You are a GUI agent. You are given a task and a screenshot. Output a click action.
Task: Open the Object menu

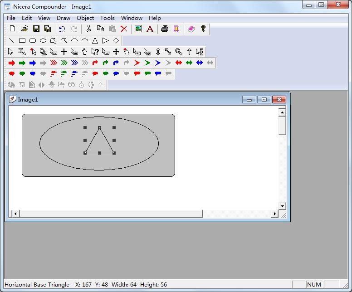tap(85, 18)
